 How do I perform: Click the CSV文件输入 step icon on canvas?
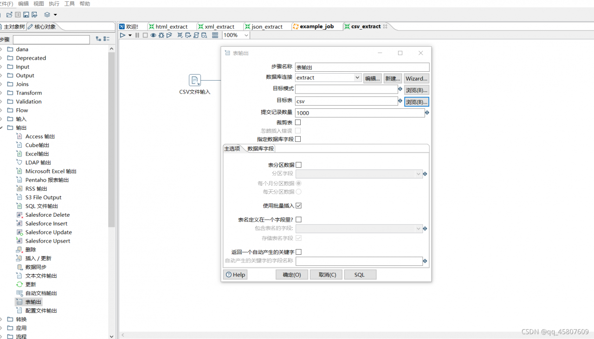[195, 80]
